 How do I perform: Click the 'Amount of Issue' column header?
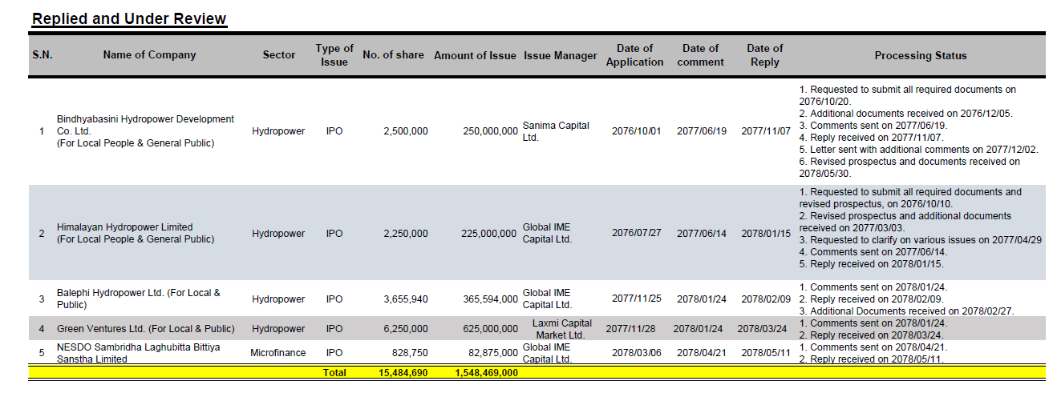[475, 55]
